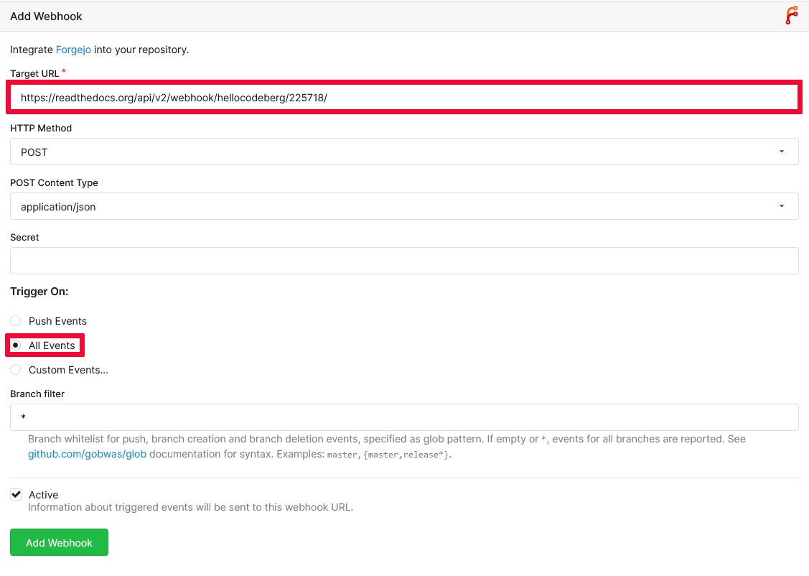
Task: Click the Active label text
Action: tap(44, 495)
